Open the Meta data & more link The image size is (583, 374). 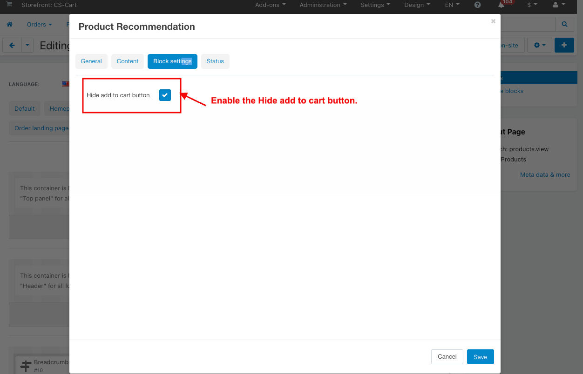tap(545, 174)
